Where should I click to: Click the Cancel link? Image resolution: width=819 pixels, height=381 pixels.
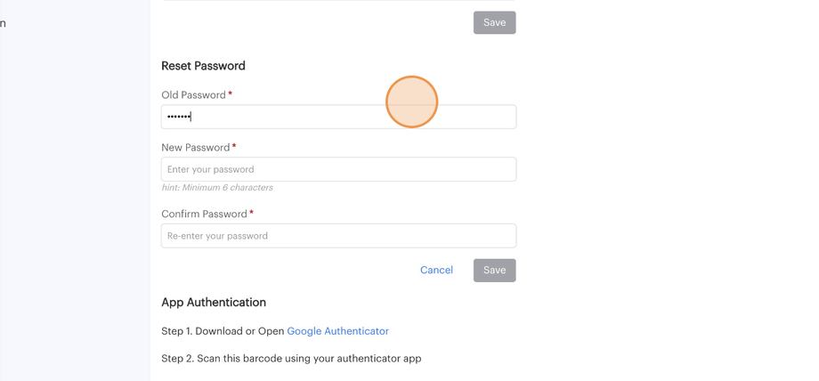(x=436, y=270)
